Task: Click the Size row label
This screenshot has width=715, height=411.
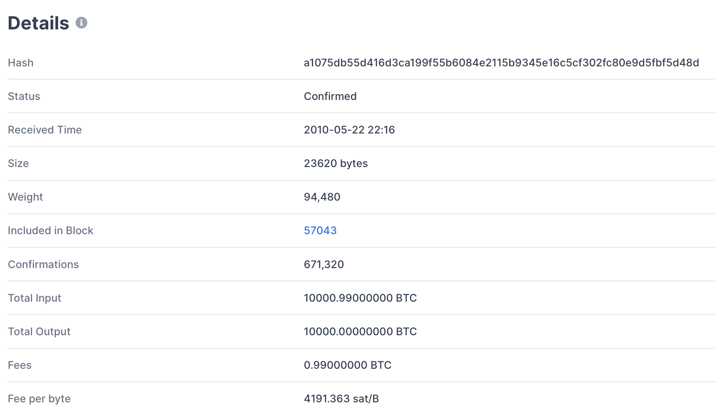Action: coord(18,163)
